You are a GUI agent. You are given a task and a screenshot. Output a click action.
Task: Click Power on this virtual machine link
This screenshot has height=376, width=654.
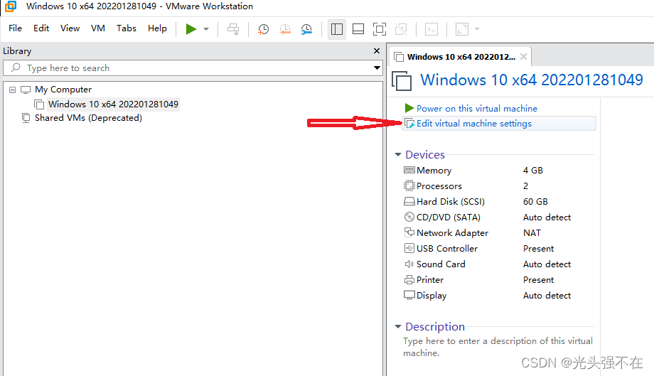coord(477,108)
